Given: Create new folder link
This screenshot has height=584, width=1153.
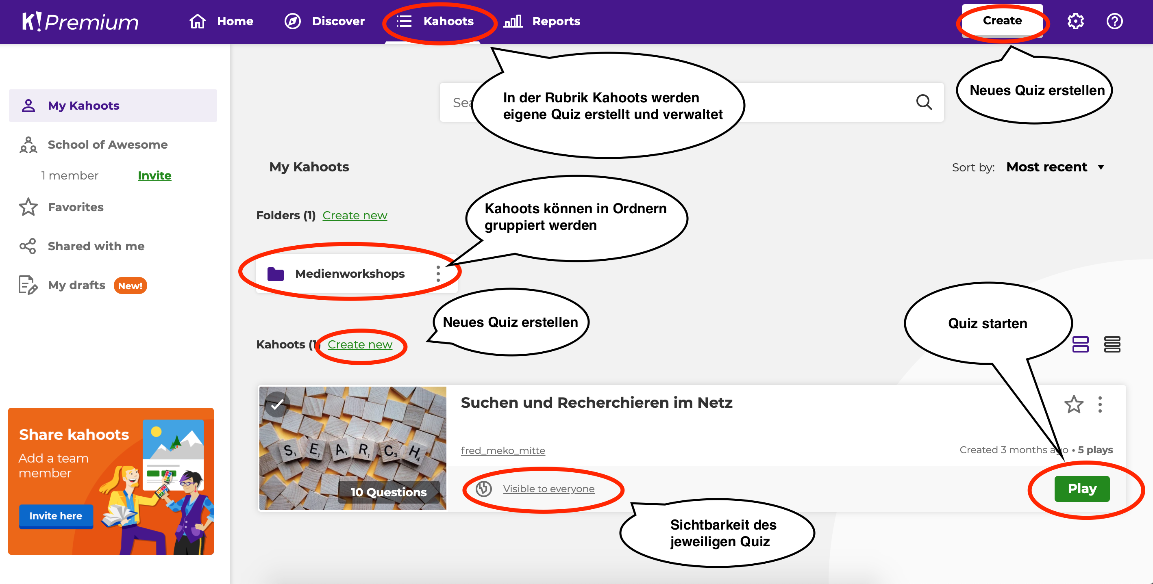Looking at the screenshot, I should [x=355, y=215].
